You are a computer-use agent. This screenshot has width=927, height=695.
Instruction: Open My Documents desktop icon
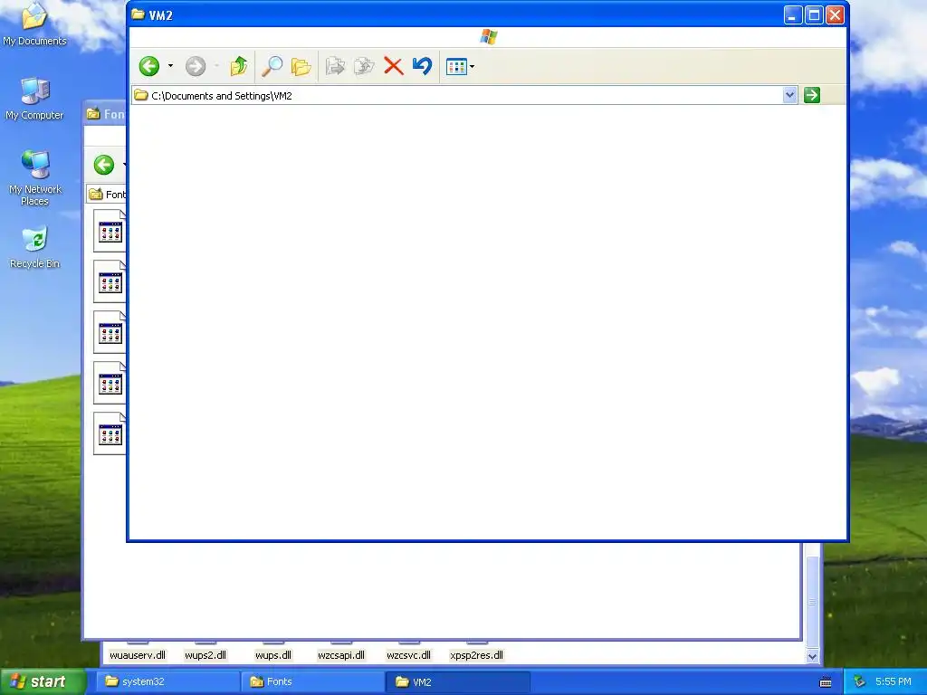[34, 24]
